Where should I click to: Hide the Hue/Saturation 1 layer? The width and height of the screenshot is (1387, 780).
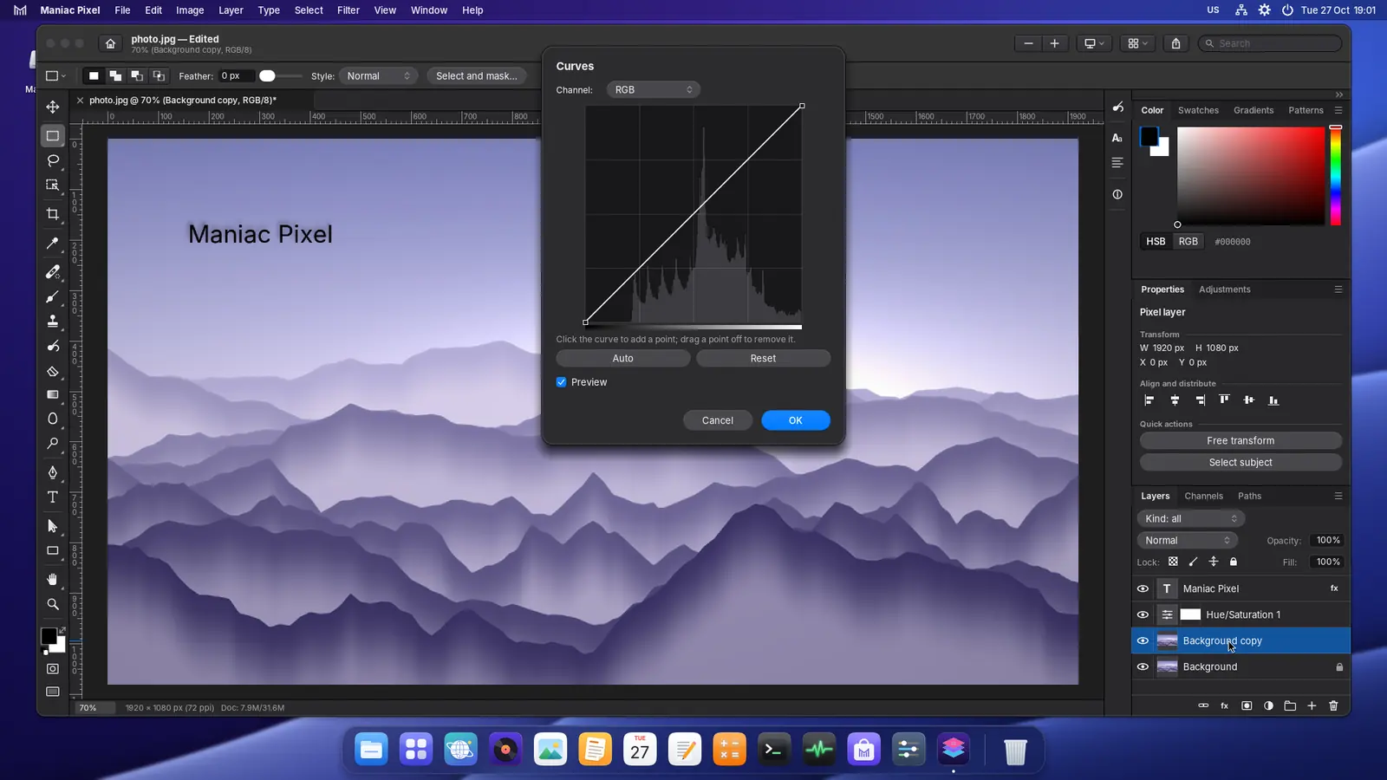(1143, 614)
